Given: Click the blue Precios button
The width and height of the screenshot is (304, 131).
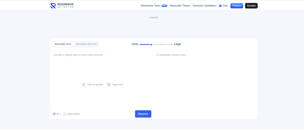Looking at the screenshot, I should tap(237, 6).
